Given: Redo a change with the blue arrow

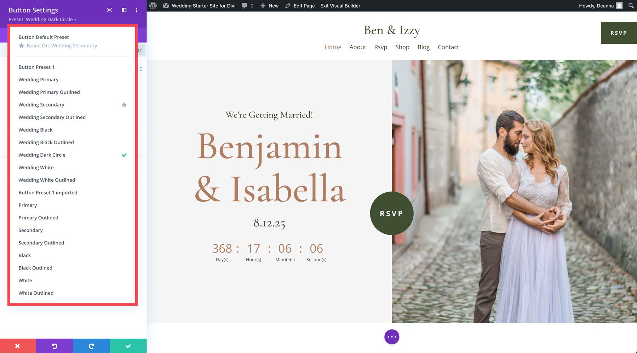Looking at the screenshot, I should tap(91, 346).
